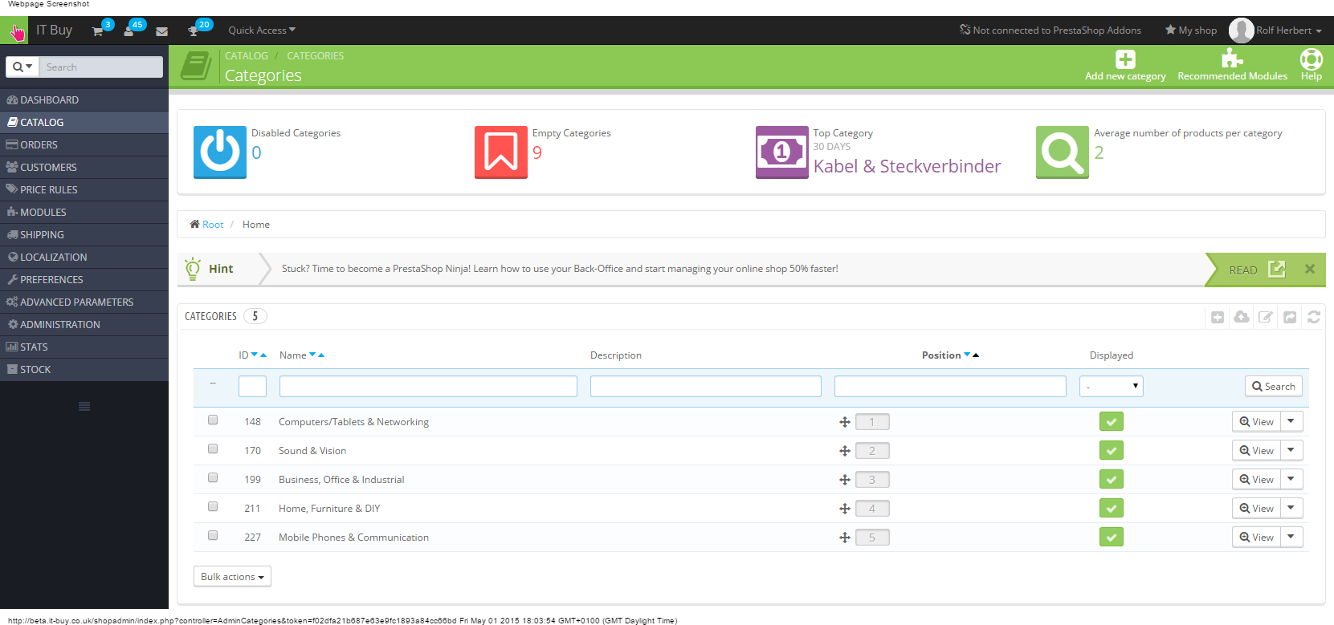1334x625 pixels.
Task: Open Stock in the sidebar
Action: pos(84,370)
